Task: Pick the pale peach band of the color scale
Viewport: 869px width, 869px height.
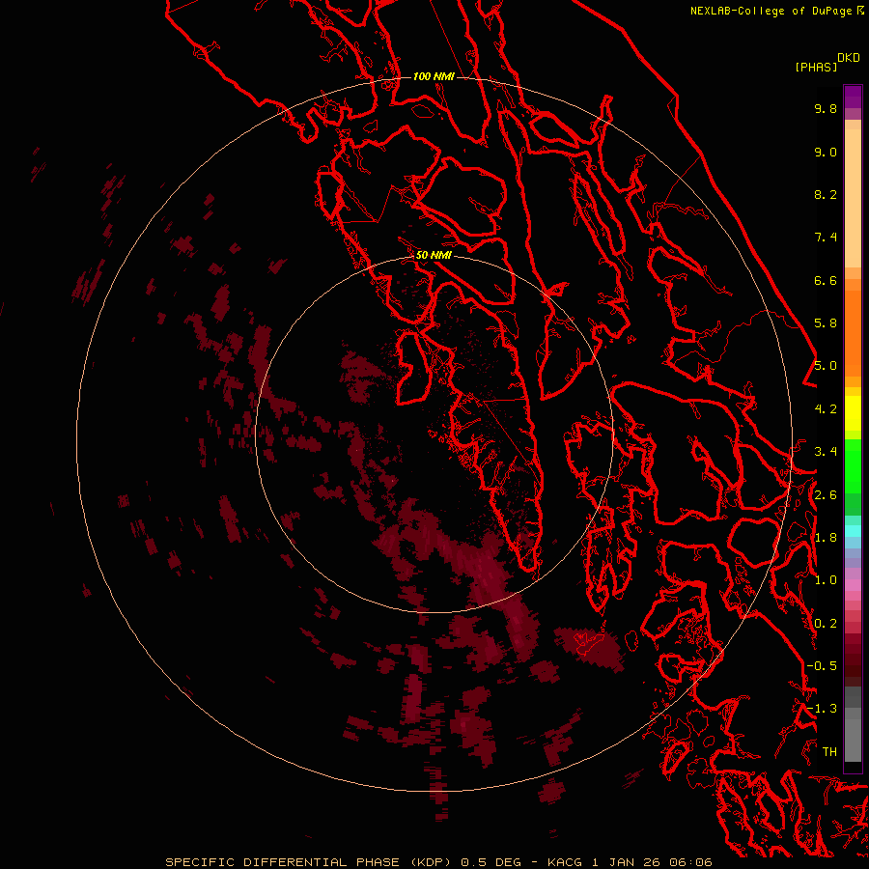Action: [853, 198]
